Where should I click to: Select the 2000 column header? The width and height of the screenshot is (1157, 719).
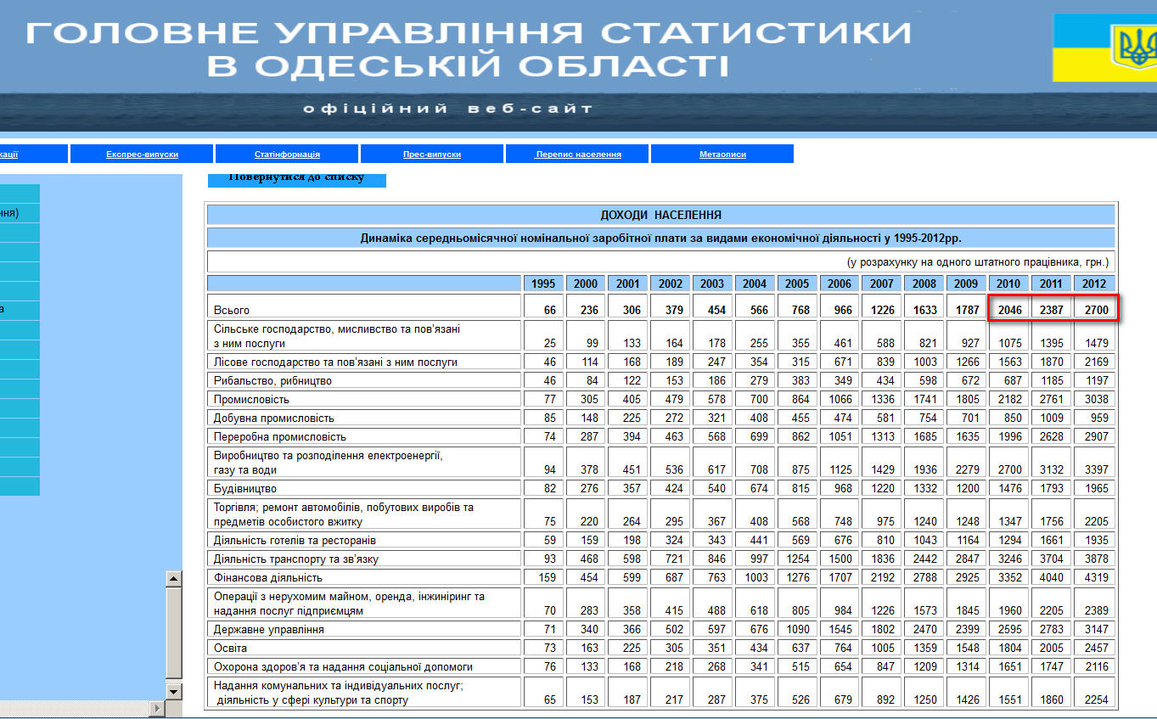click(x=586, y=284)
